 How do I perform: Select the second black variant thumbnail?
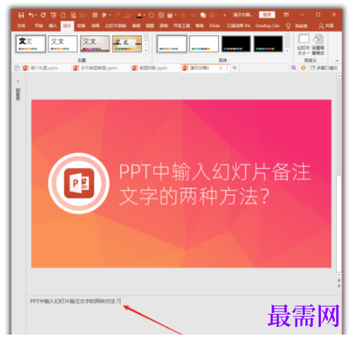268,44
